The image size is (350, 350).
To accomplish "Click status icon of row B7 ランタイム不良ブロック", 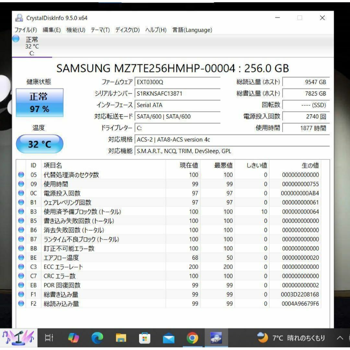I will pyautogui.click(x=21, y=239).
